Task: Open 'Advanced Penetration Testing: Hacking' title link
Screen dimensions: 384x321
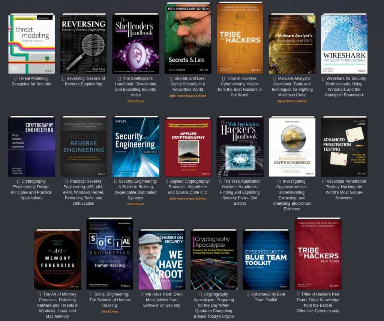Action: coord(344,189)
